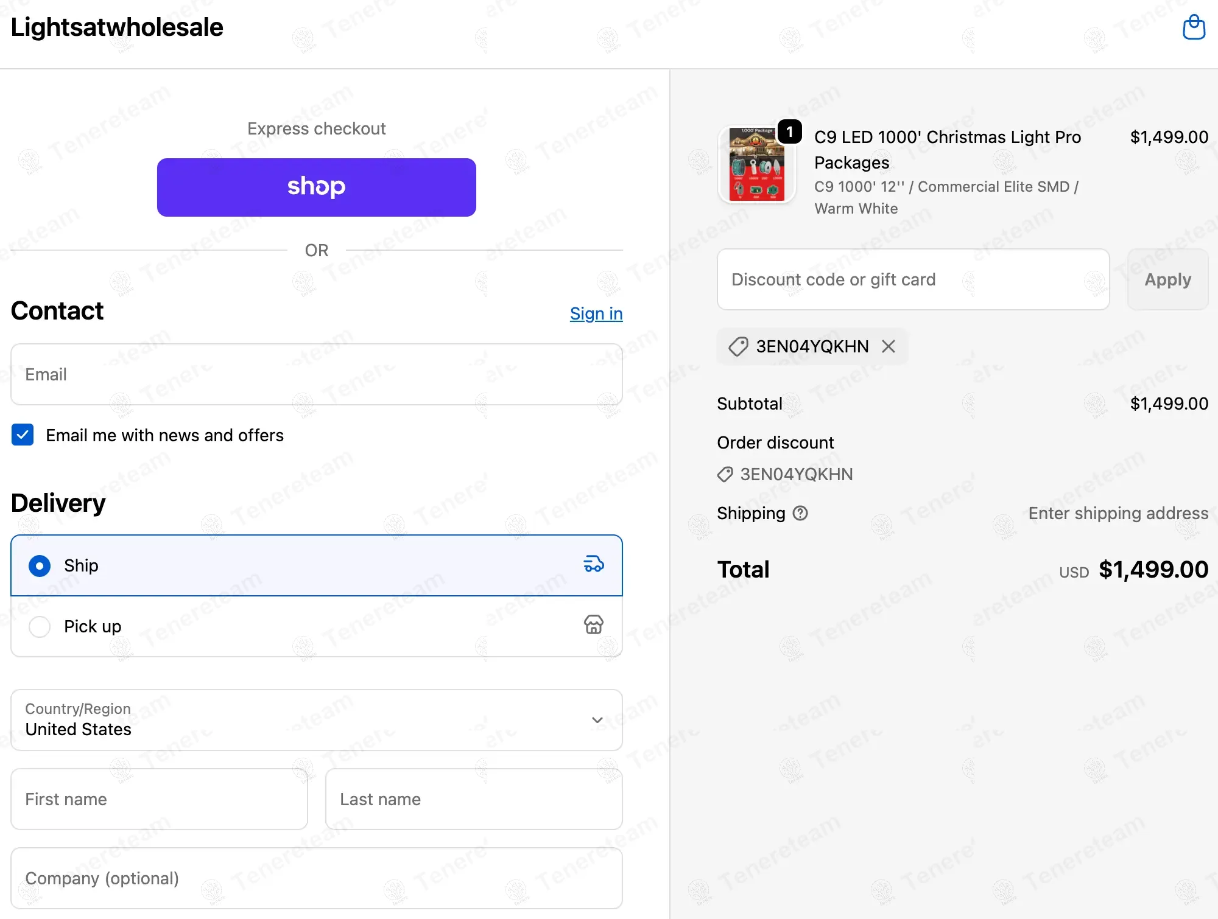Click the tag icon under Order discount
Image resolution: width=1218 pixels, height=919 pixels.
[725, 474]
